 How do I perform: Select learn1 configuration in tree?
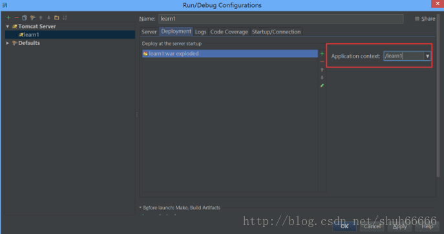tap(70, 34)
